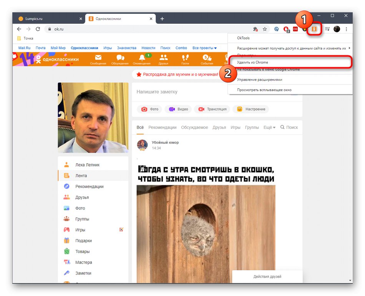Click the Фото attachment icon above feed
This screenshot has height=296, width=365.
pos(149,109)
